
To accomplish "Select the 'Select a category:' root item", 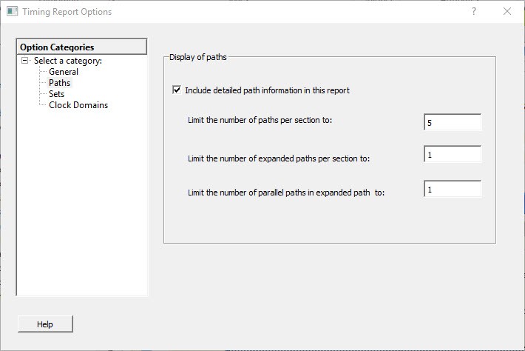I will 68,61.
